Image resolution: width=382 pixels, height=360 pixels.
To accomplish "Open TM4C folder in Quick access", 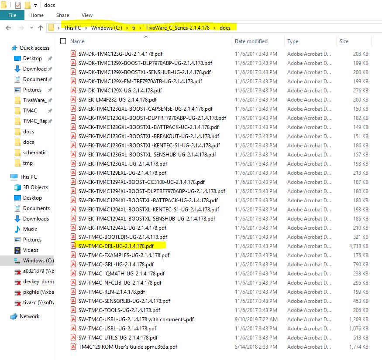I will tap(30, 111).
